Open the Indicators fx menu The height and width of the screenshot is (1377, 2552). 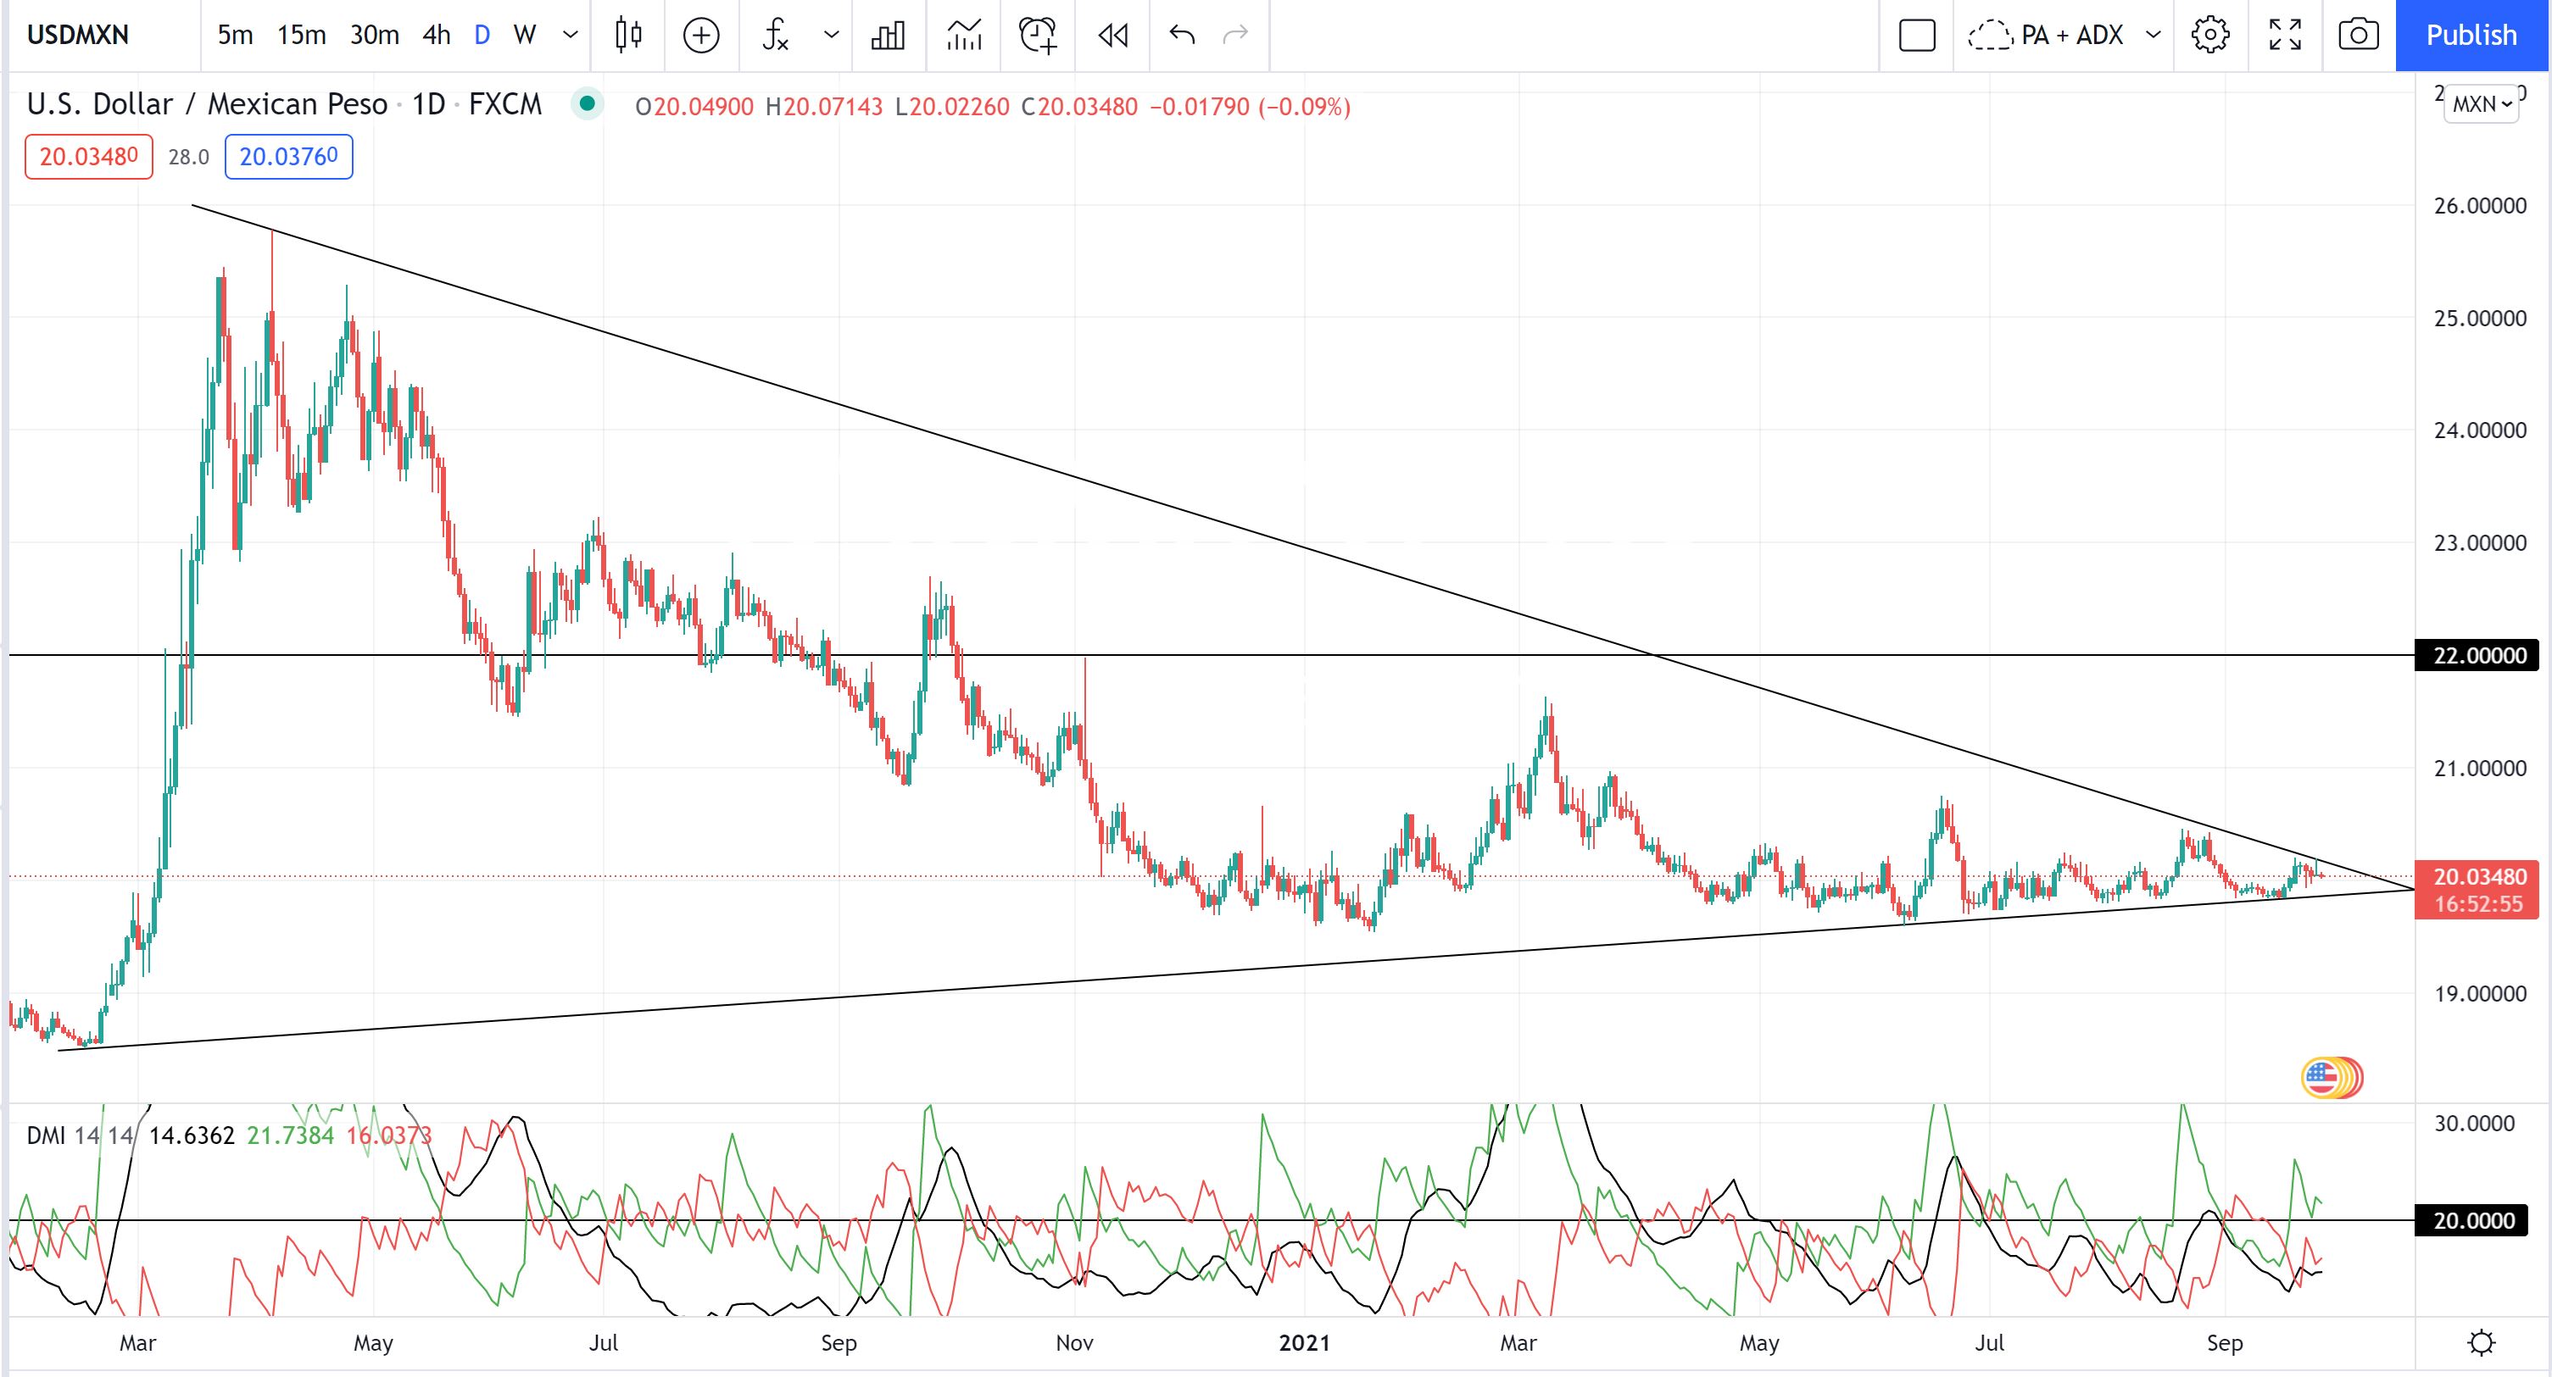pyautogui.click(x=776, y=35)
